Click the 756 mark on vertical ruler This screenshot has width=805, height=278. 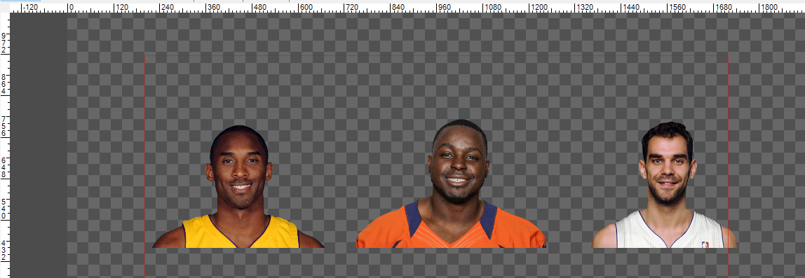[4, 125]
